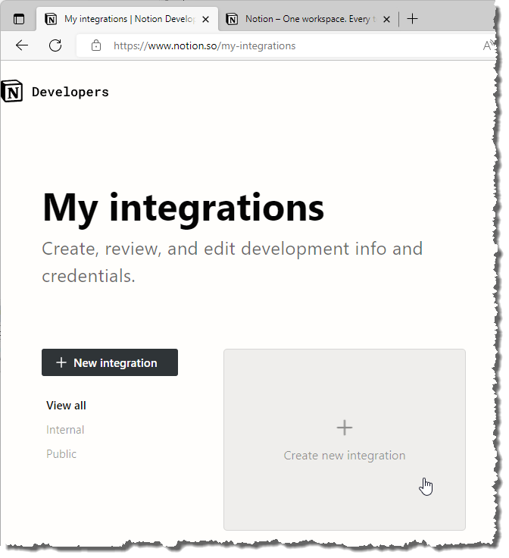This screenshot has height=558, width=509.
Task: Click the Create new integration card label
Action: click(345, 456)
